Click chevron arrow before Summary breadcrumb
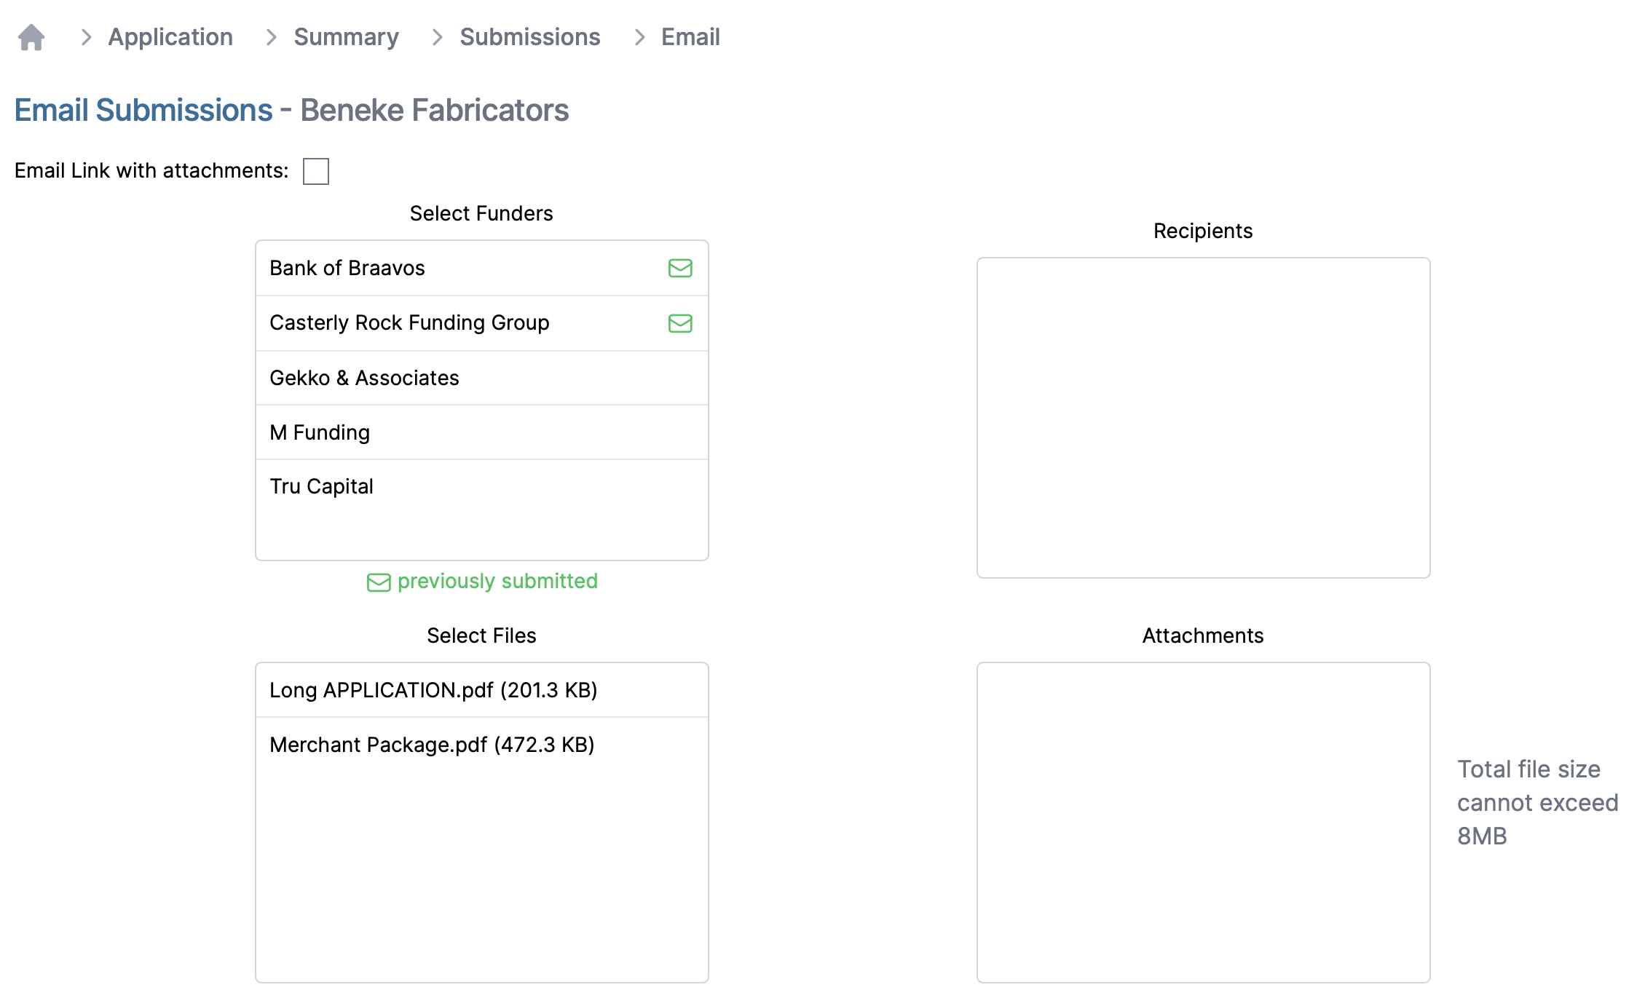 (272, 37)
